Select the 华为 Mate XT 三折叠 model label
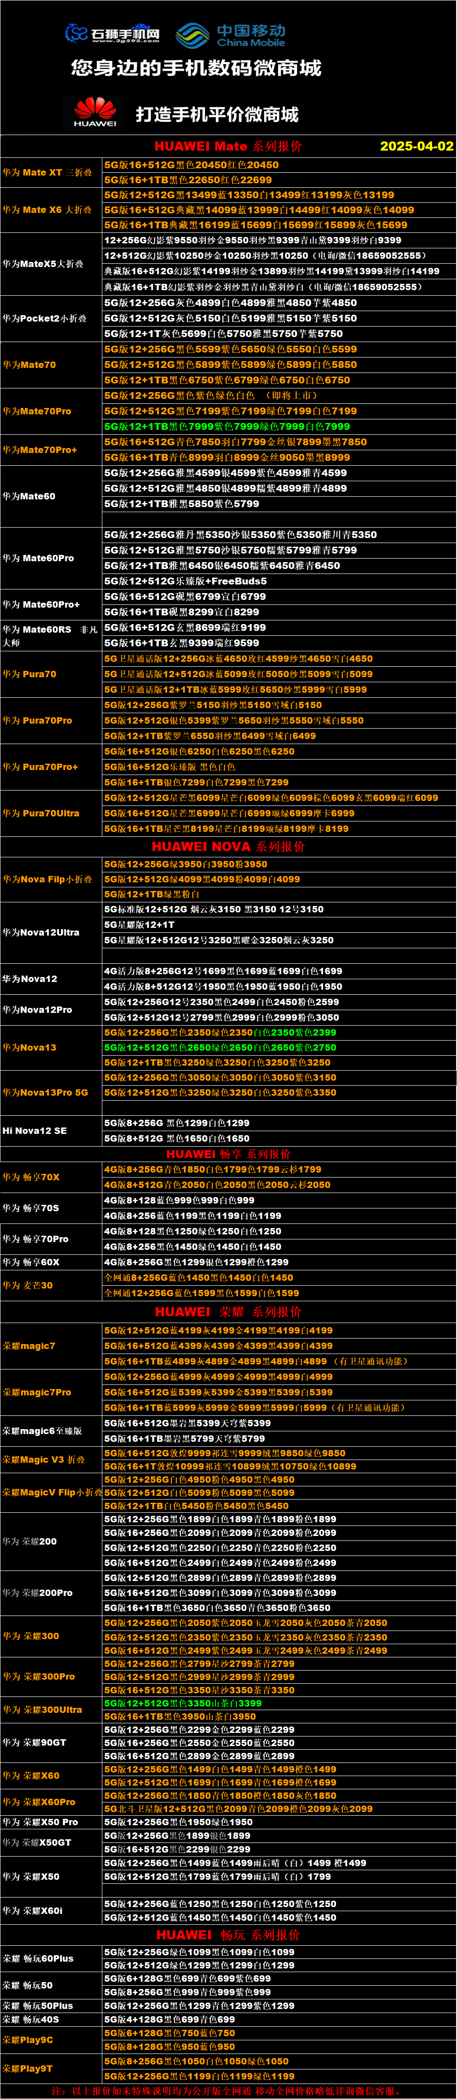The image size is (457, 2099). 47,173
